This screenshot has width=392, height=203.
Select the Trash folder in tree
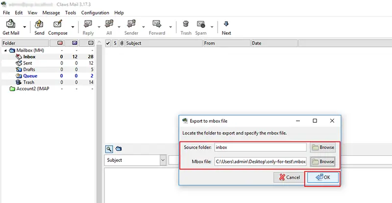click(28, 82)
